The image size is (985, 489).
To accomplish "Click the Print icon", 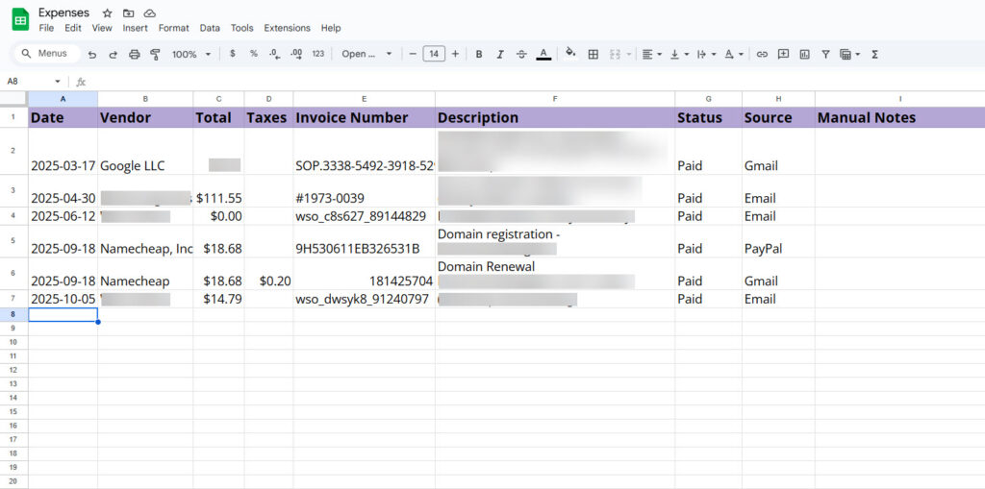I will 134,55.
